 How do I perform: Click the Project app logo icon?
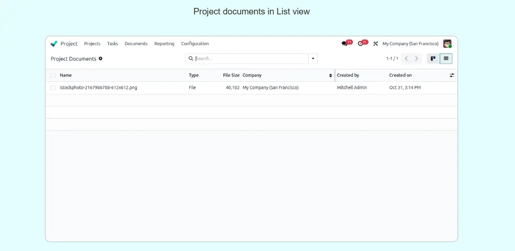(54, 44)
